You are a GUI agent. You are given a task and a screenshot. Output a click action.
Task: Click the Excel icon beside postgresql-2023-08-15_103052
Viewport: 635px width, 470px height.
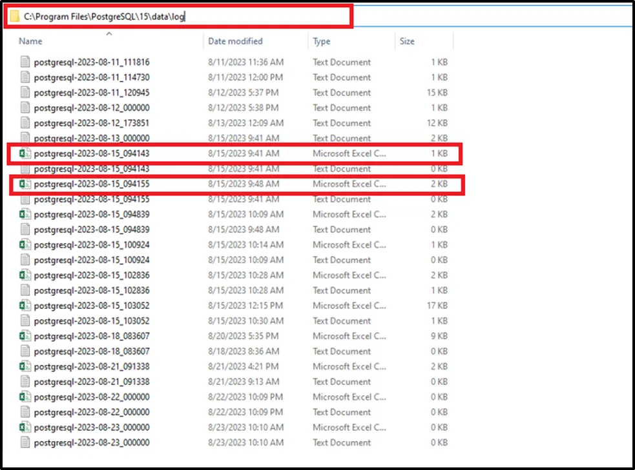click(x=25, y=306)
